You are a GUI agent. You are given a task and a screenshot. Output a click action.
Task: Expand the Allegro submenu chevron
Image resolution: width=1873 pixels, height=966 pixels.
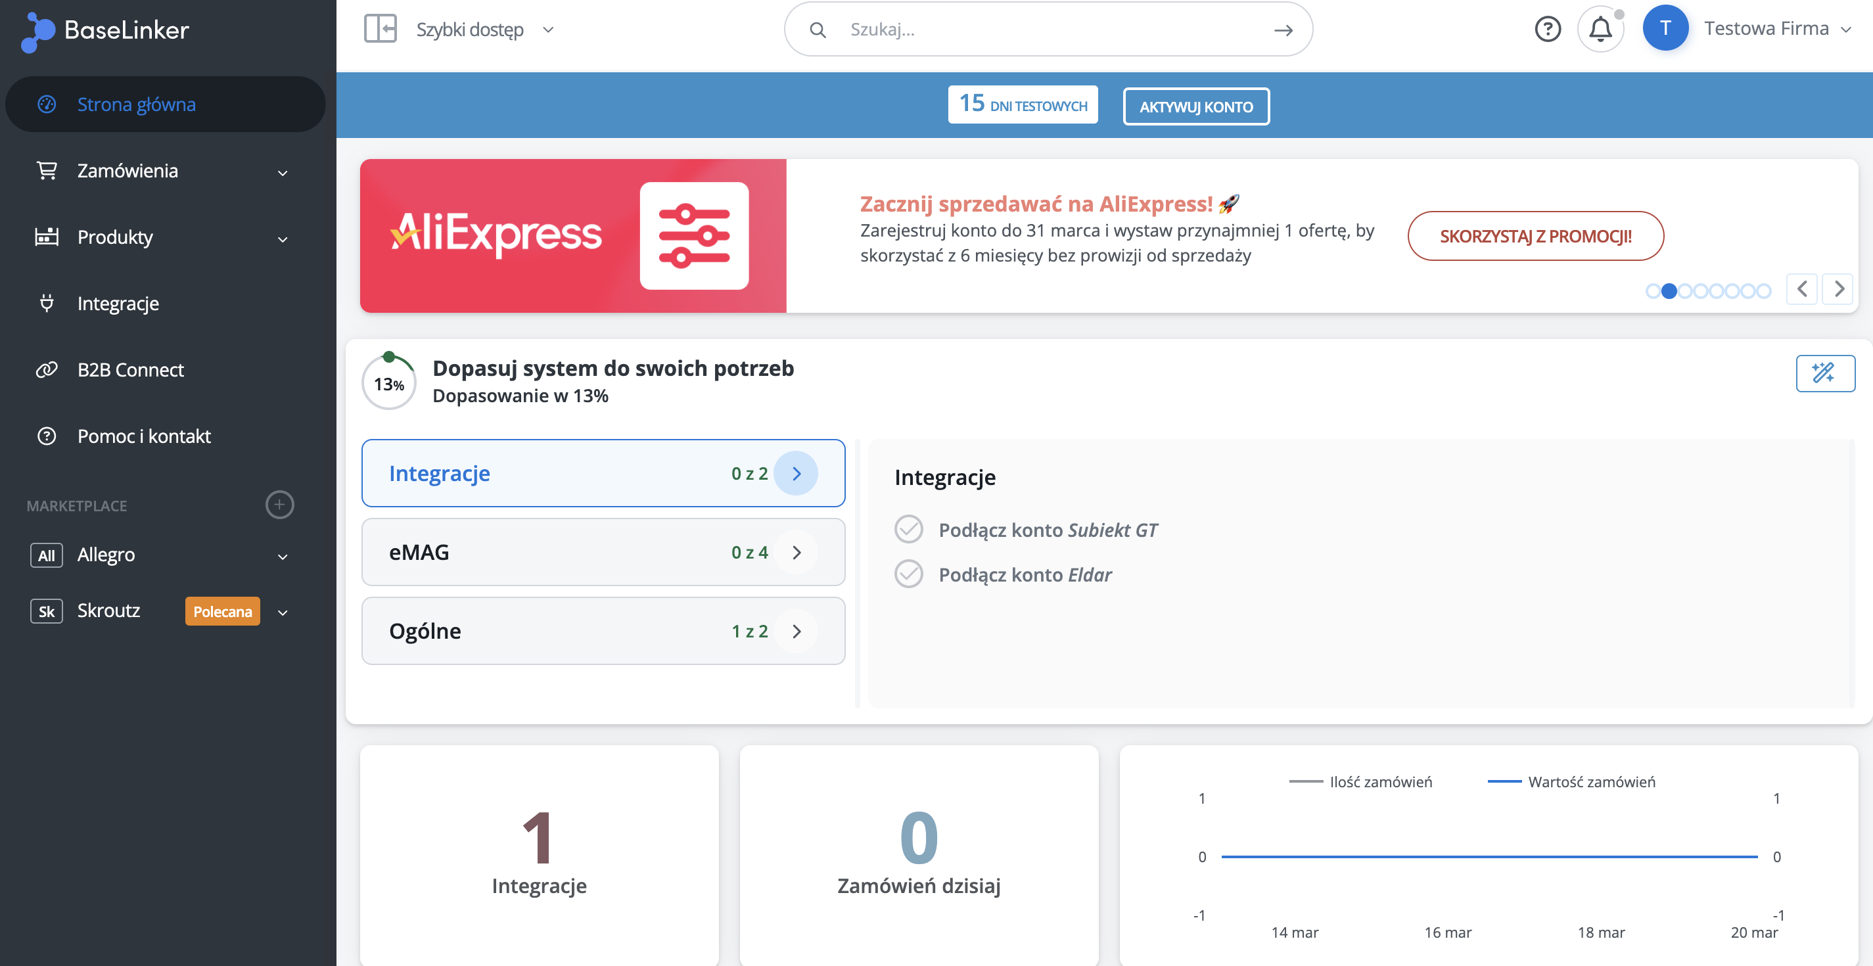coord(283,557)
